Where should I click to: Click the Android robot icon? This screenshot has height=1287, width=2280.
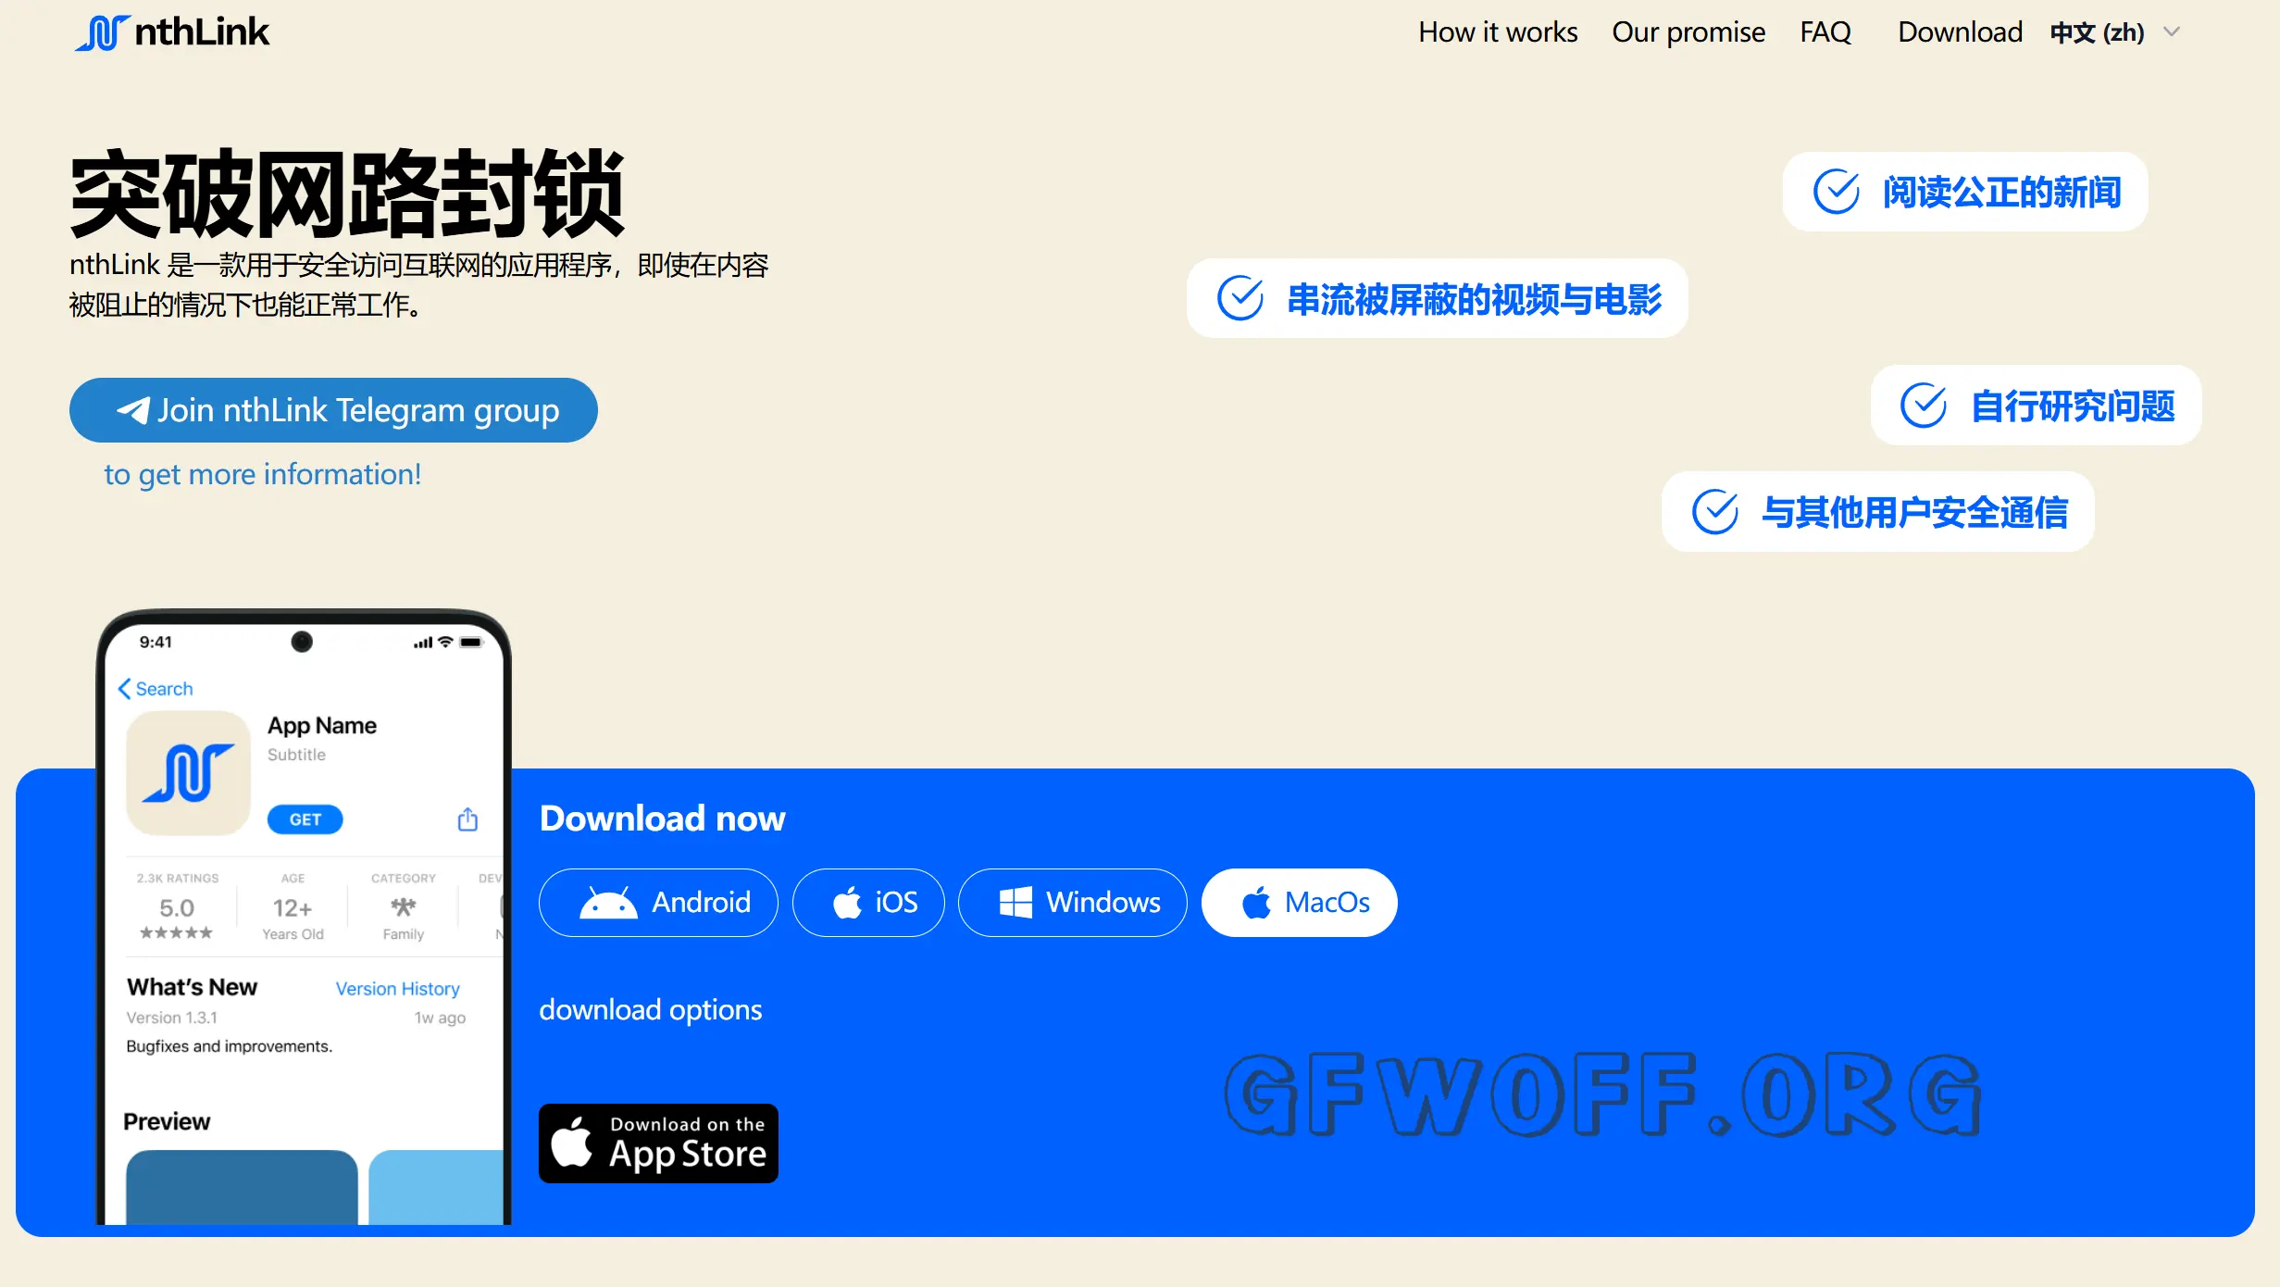609,900
